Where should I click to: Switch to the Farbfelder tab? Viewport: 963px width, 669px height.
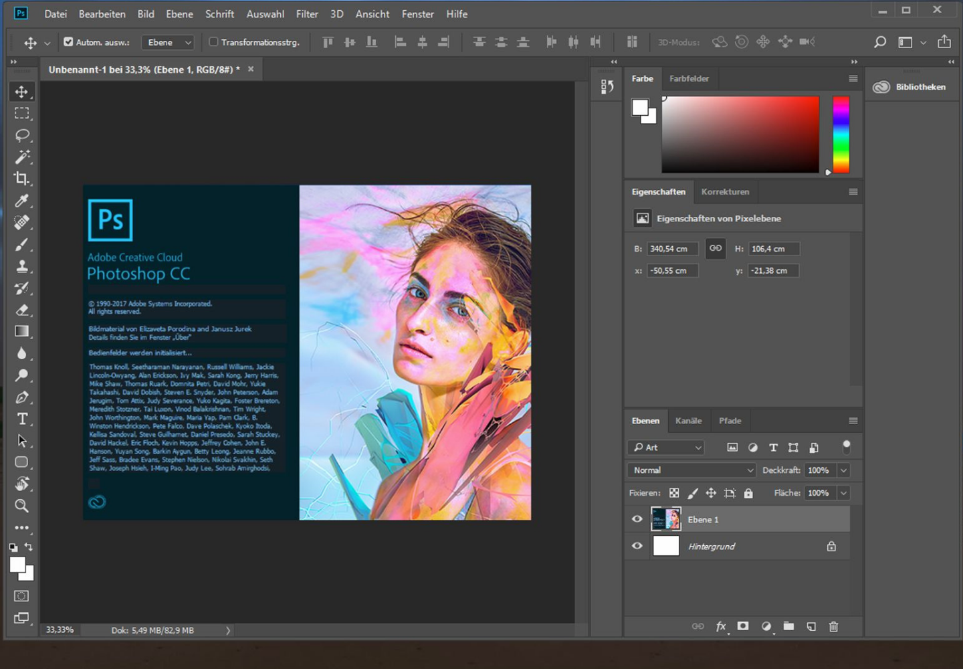point(689,78)
